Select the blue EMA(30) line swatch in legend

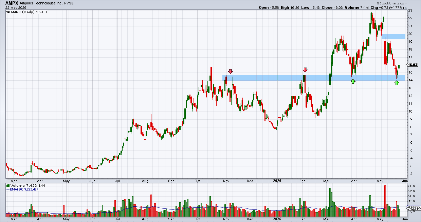tap(8, 189)
